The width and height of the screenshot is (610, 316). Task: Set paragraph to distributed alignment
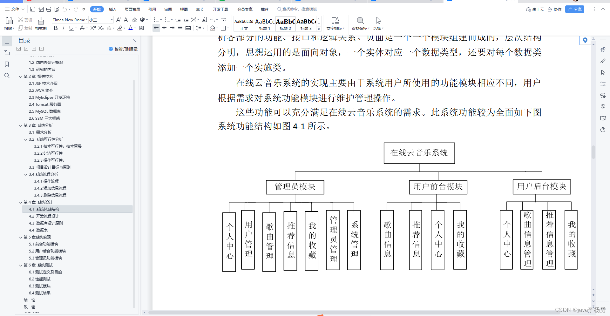[x=188, y=28]
